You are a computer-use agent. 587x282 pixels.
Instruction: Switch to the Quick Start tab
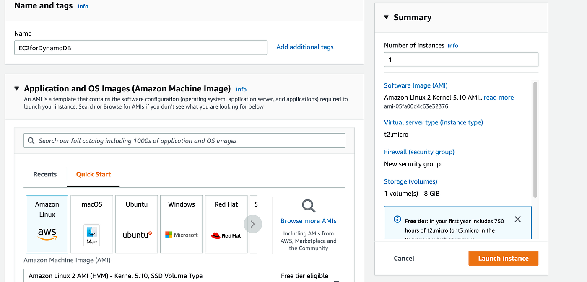[x=94, y=174]
